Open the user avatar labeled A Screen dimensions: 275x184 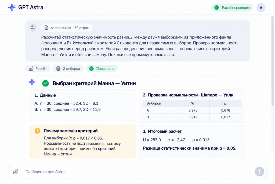coord(261,8)
